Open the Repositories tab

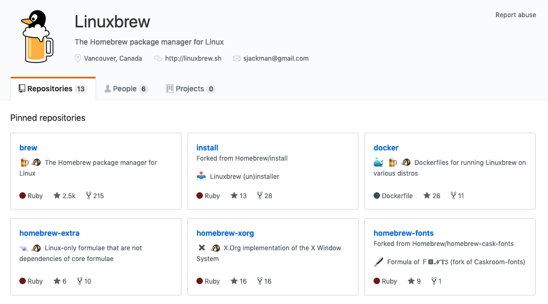point(53,89)
